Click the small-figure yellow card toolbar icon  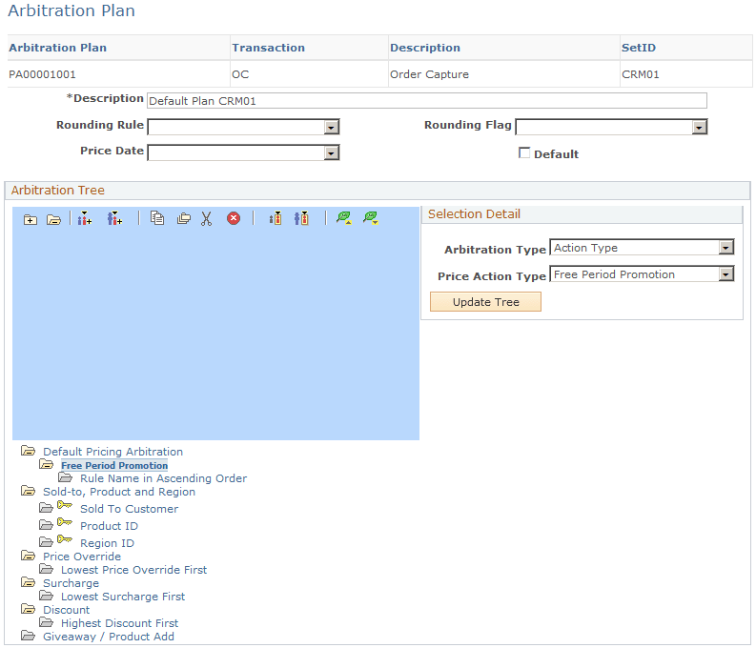[276, 219]
